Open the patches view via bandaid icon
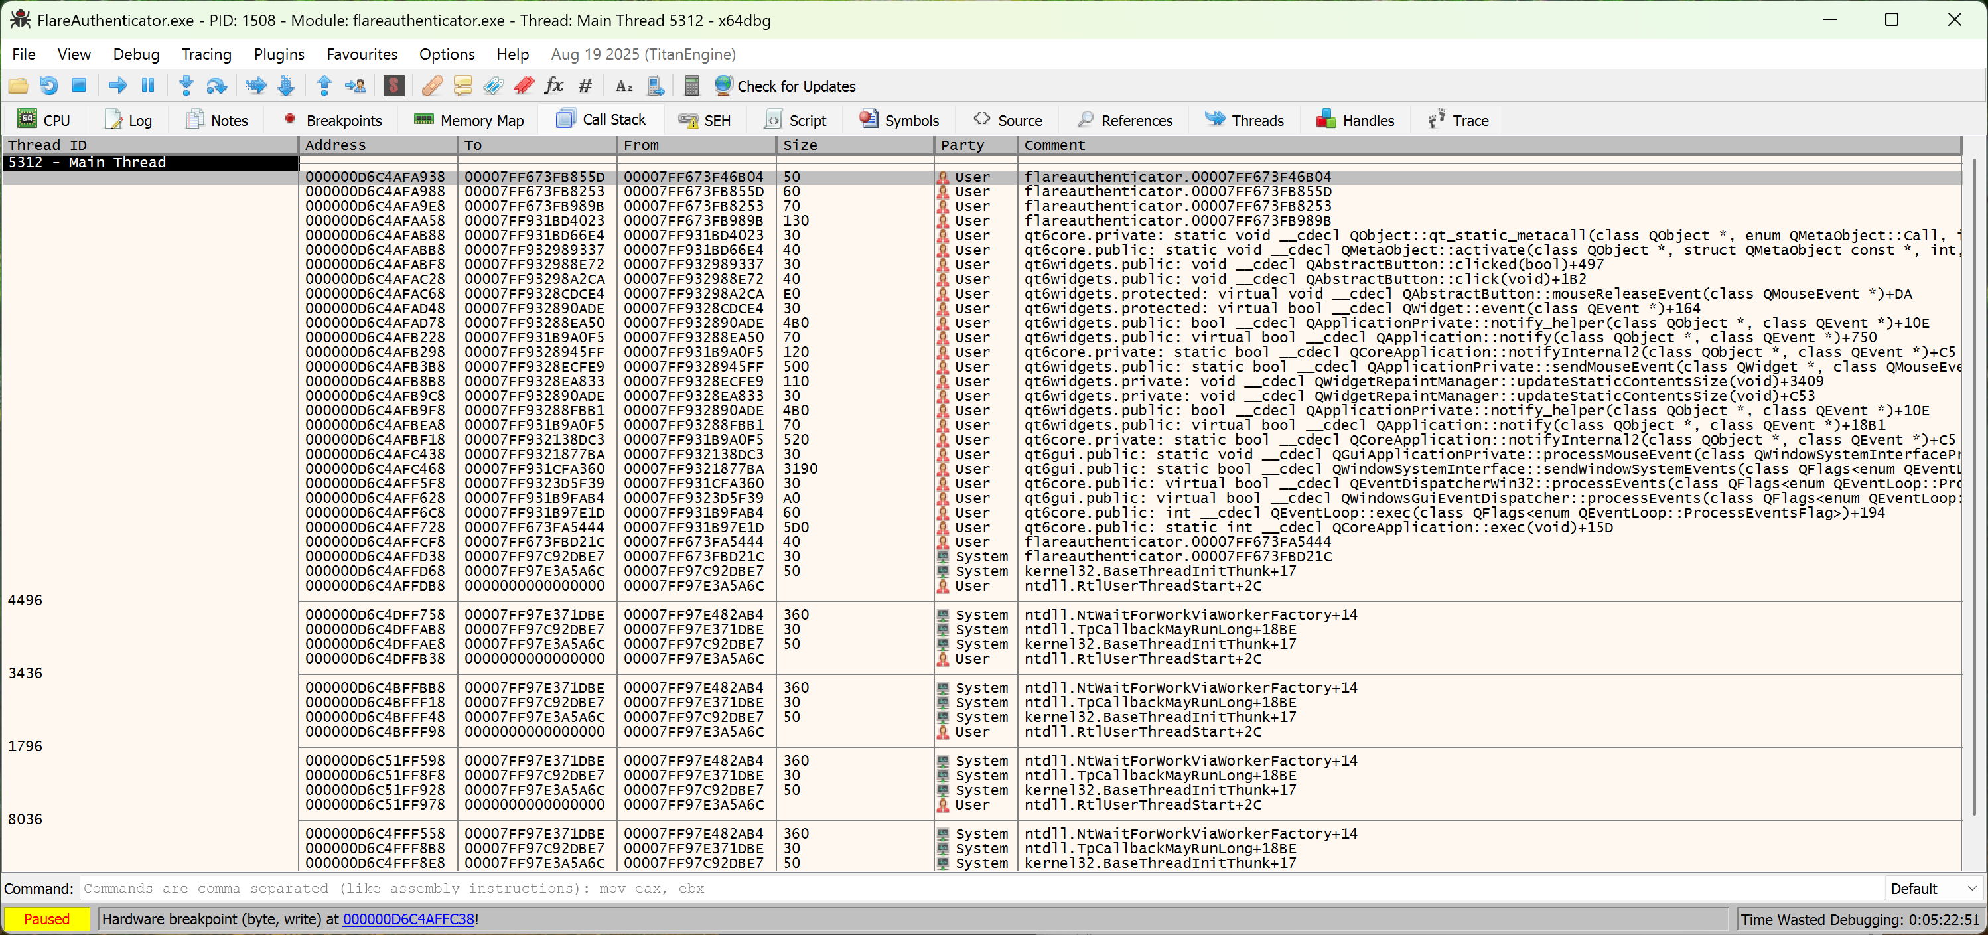 point(431,86)
